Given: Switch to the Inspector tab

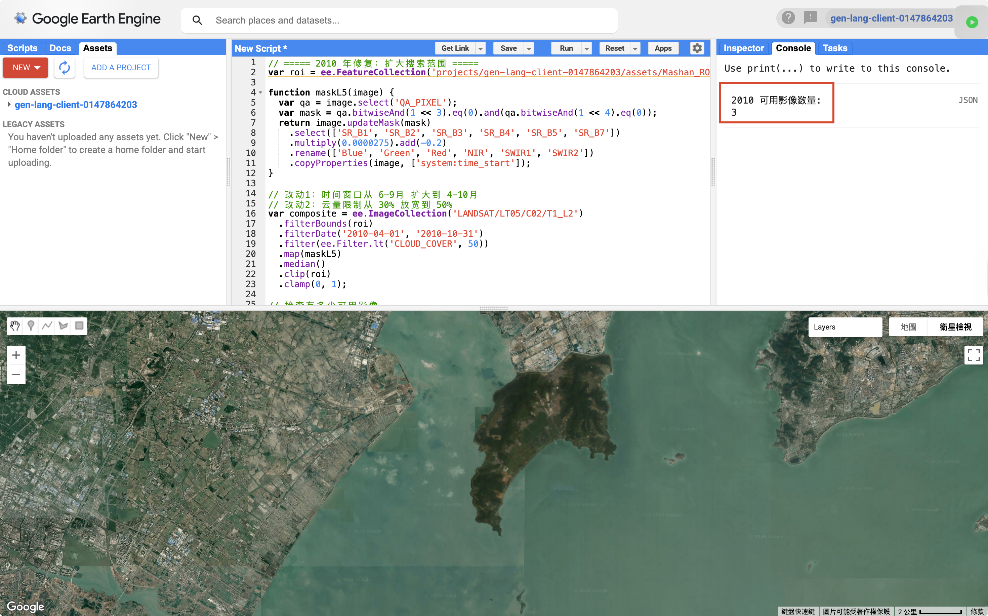Looking at the screenshot, I should click(x=743, y=48).
